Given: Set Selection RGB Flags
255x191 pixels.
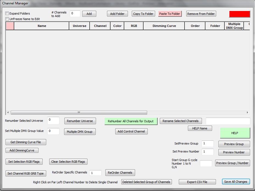Looking at the screenshot, I should pyautogui.click(x=24, y=162).
